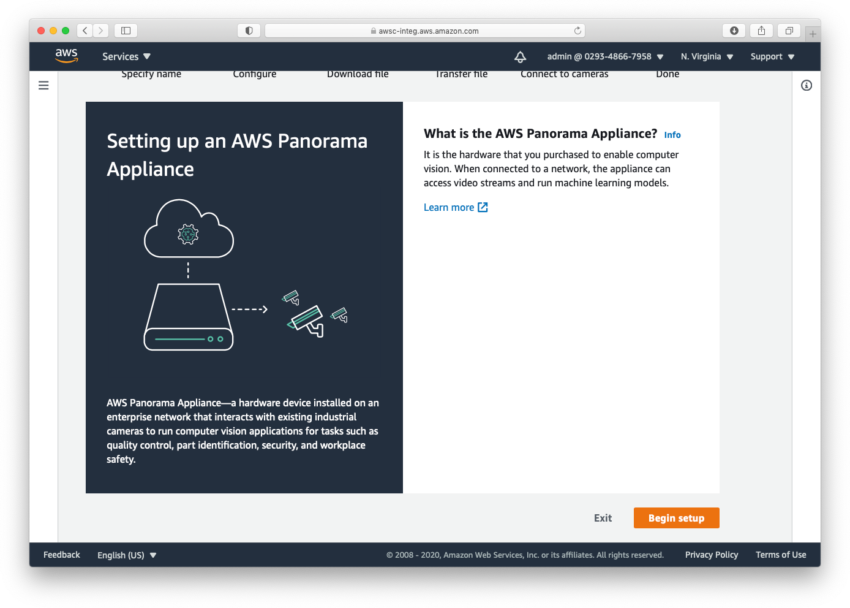The height and width of the screenshot is (608, 850).
Task: Select the Configure step
Action: coord(254,74)
